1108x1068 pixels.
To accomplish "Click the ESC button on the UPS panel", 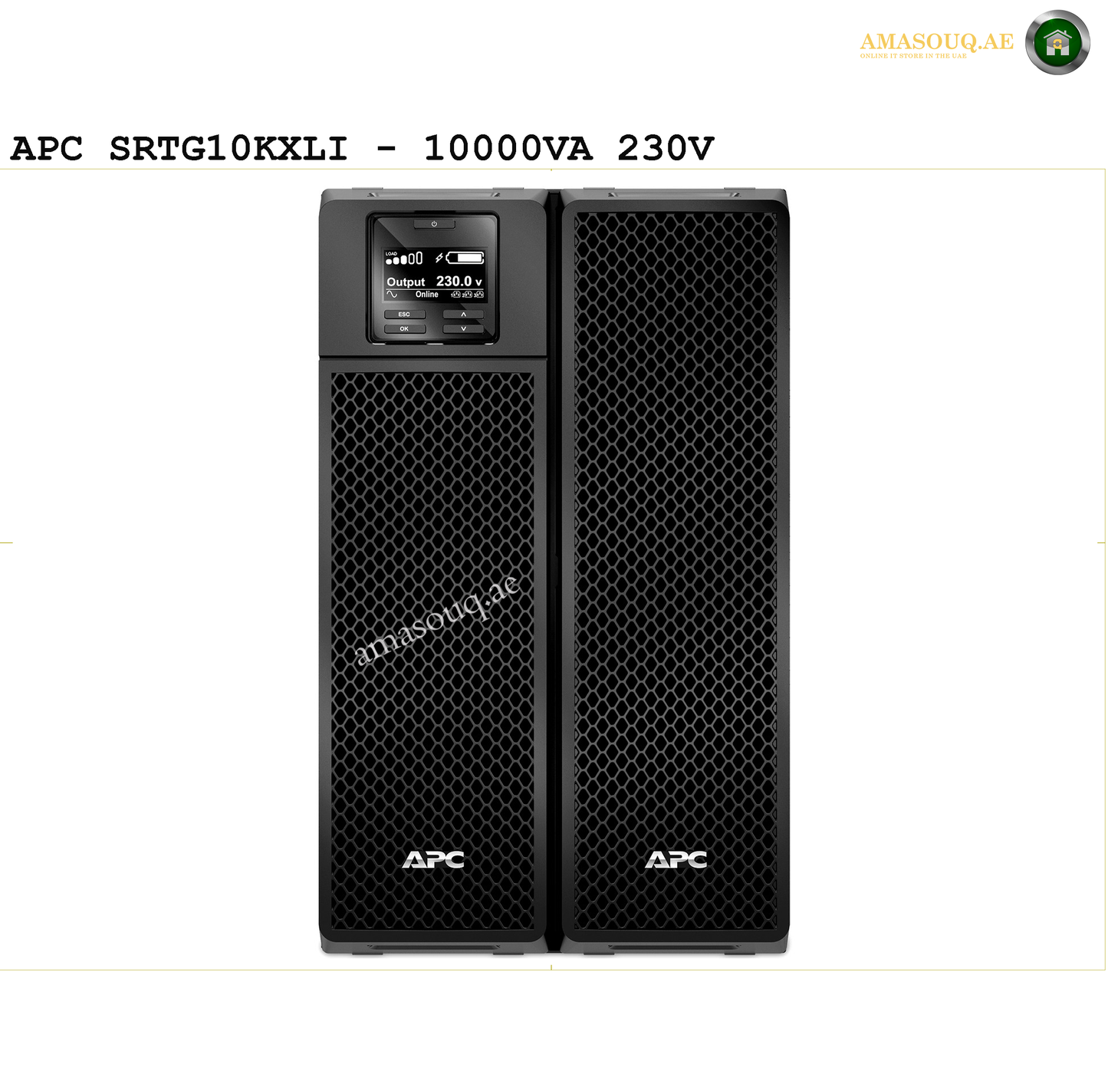I will click(x=405, y=315).
